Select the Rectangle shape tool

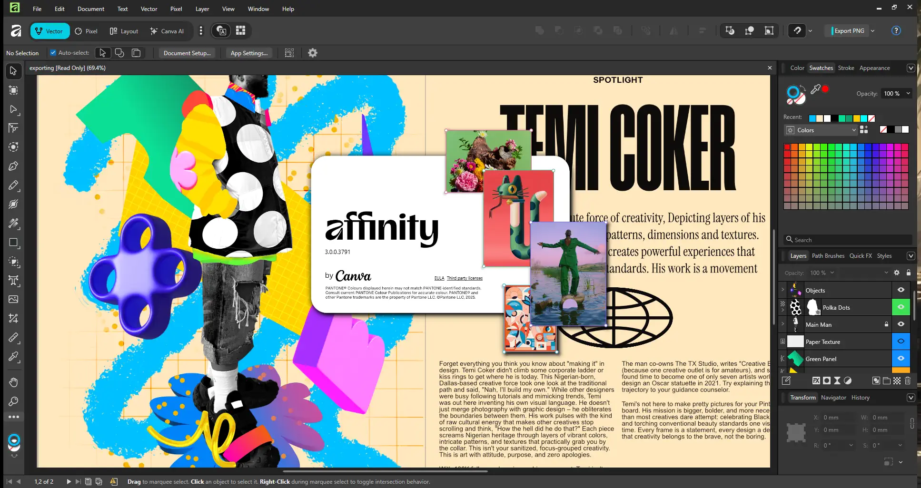click(x=13, y=242)
